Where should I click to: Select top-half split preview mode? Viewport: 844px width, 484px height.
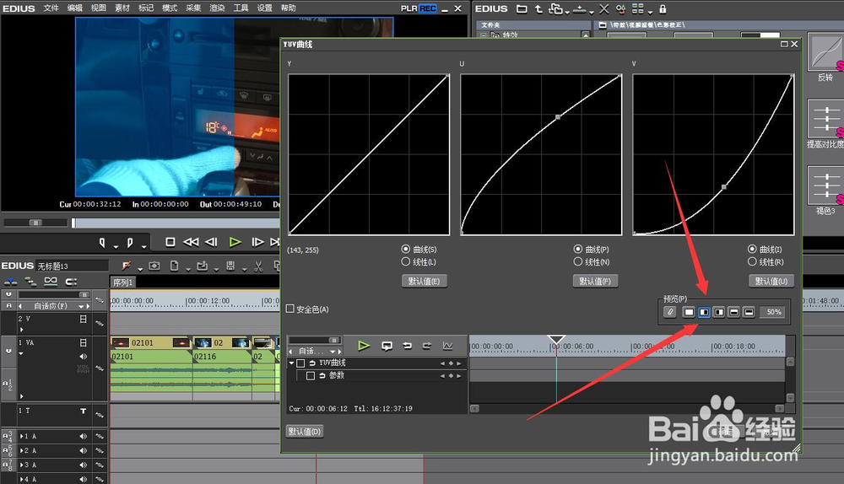point(733,312)
